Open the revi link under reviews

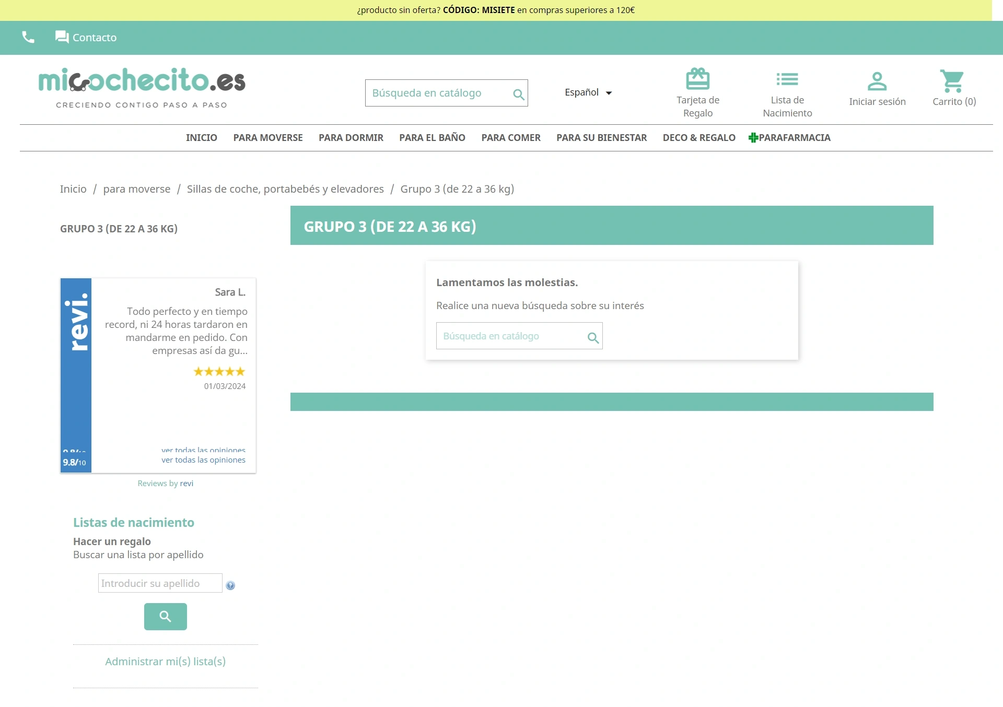tap(186, 484)
